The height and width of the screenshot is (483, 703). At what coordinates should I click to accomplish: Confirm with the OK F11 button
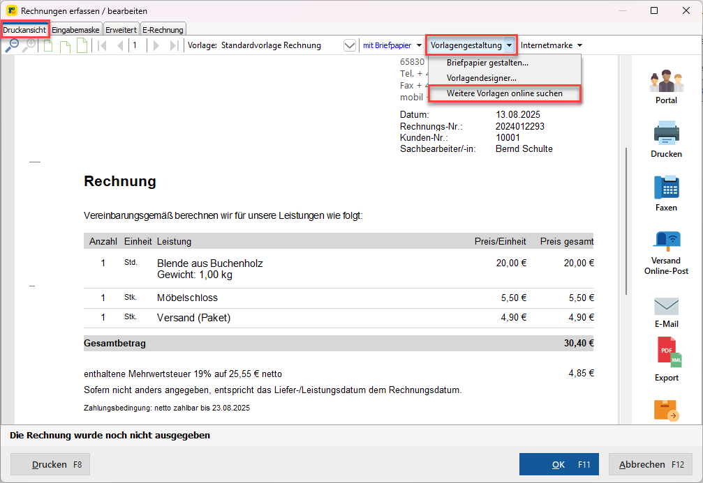point(558,465)
